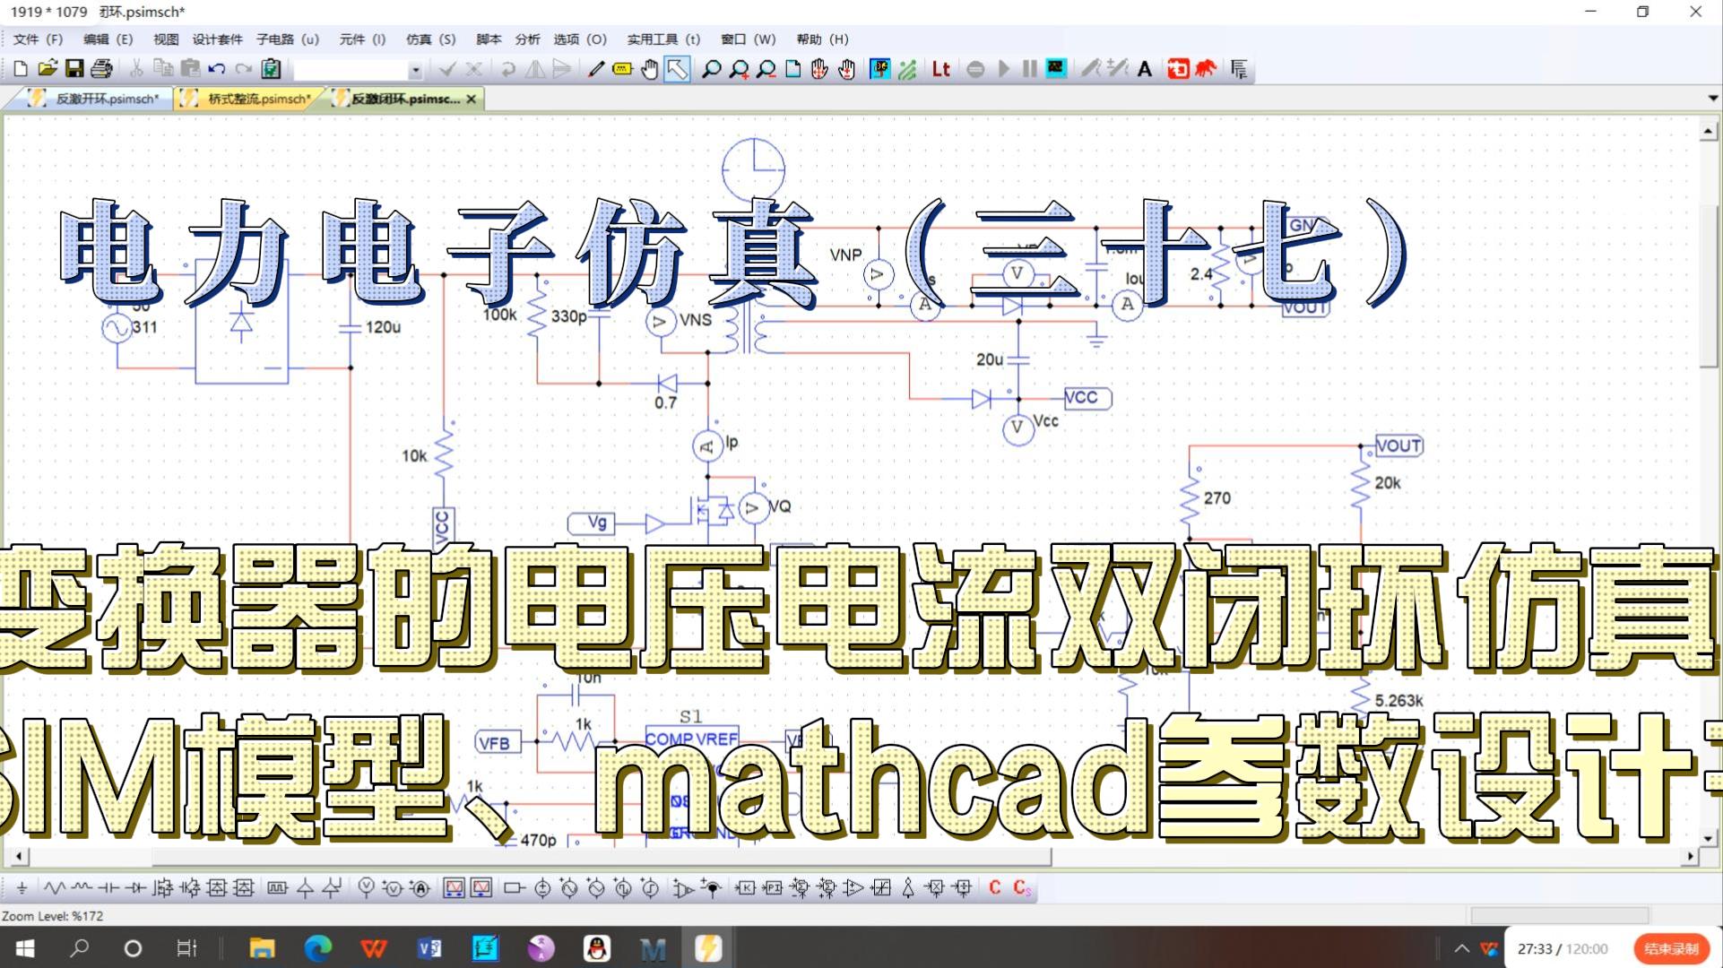
Task: Click the Lt toolbar icon
Action: [940, 69]
